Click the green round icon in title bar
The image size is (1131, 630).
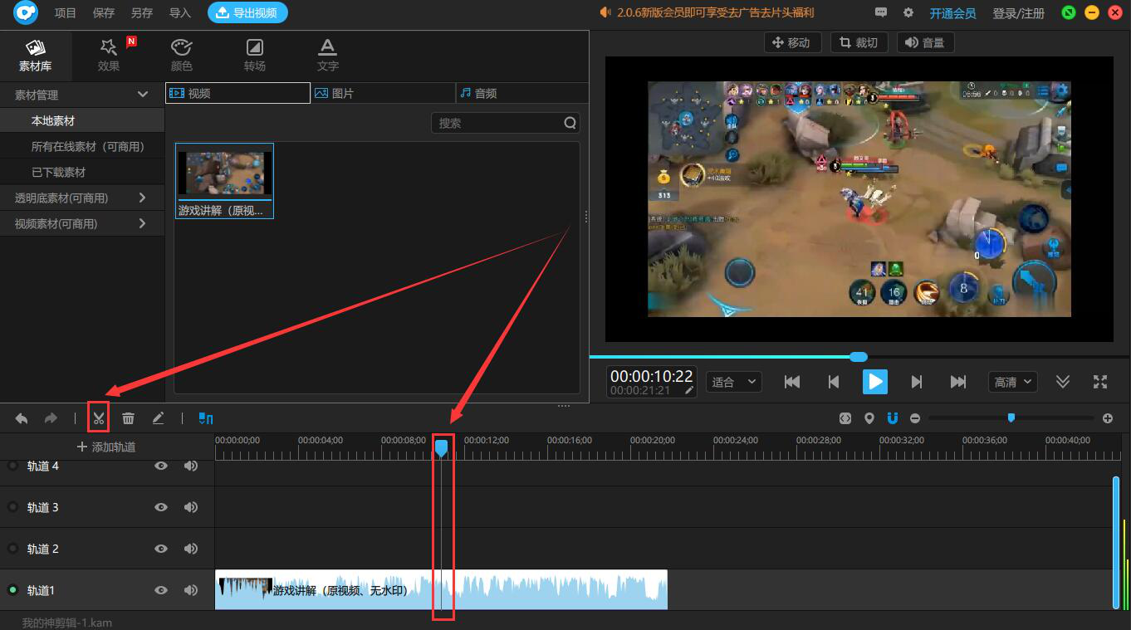coord(1069,12)
